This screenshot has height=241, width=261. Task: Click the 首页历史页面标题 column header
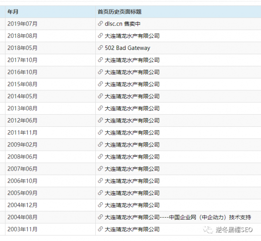coord(178,12)
